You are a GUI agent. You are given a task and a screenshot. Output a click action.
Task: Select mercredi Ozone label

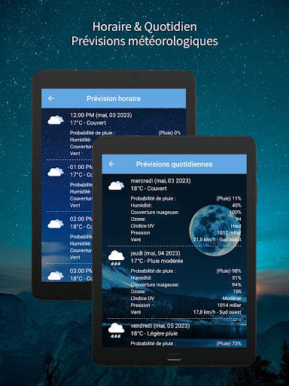click(138, 219)
